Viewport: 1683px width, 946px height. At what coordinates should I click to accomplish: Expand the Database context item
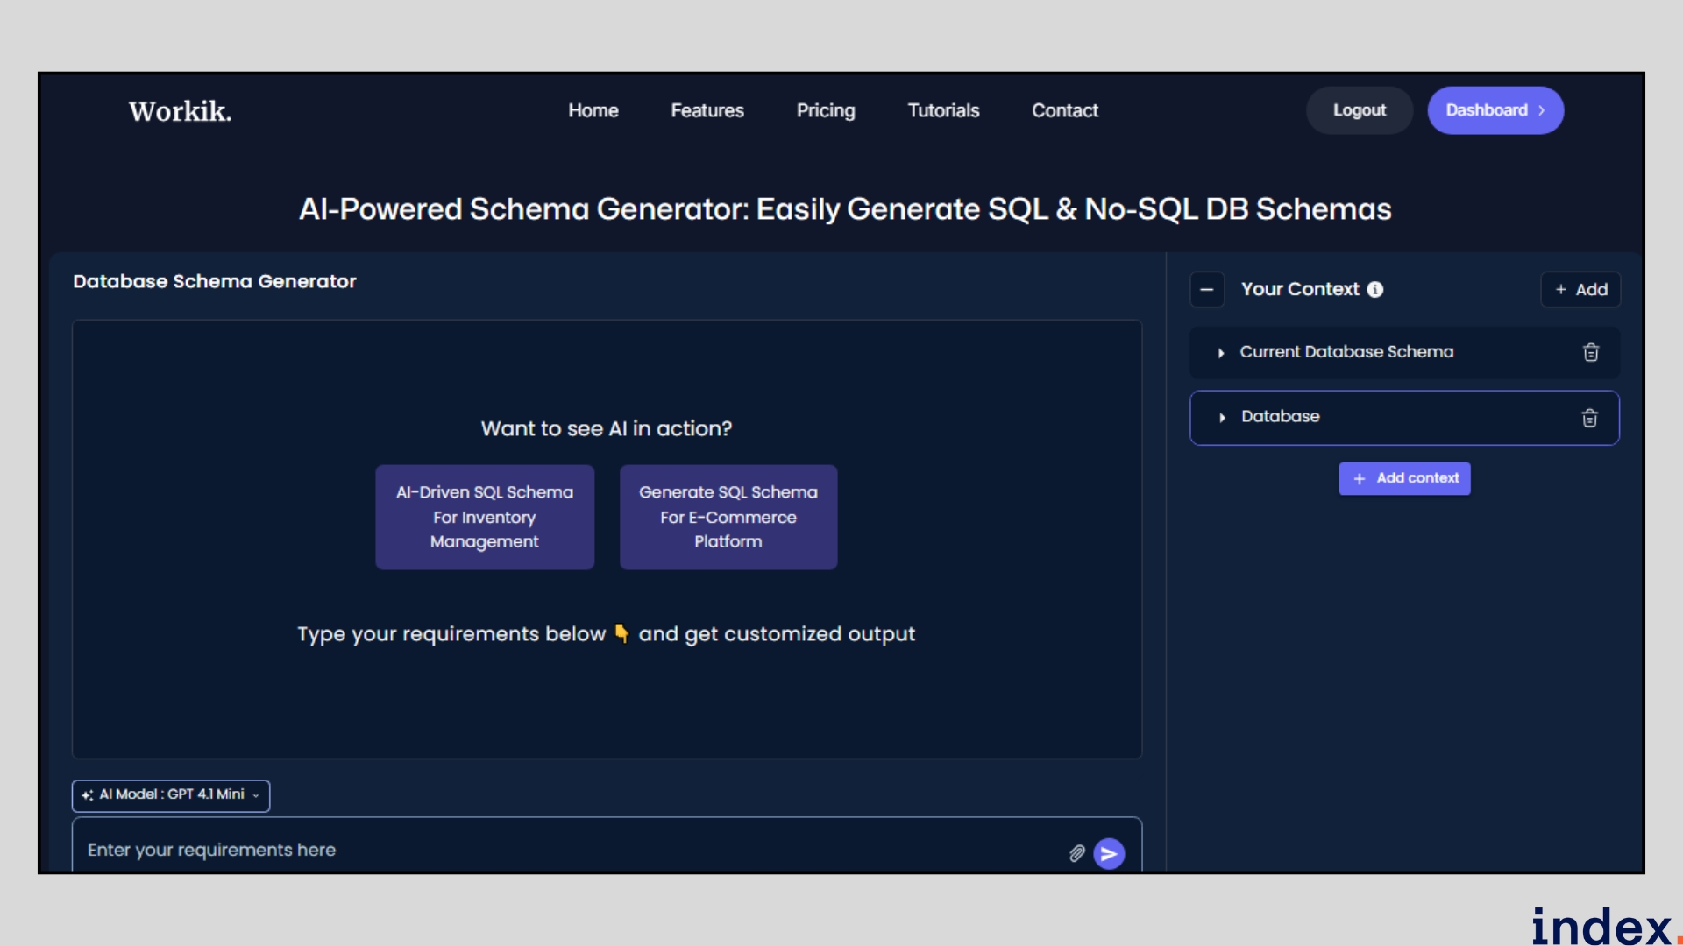1222,418
